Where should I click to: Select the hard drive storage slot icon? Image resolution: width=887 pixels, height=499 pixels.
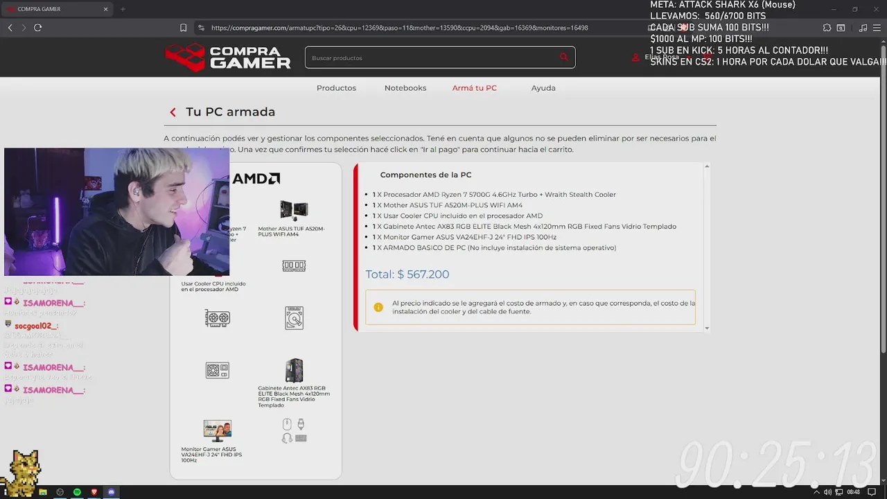294,318
